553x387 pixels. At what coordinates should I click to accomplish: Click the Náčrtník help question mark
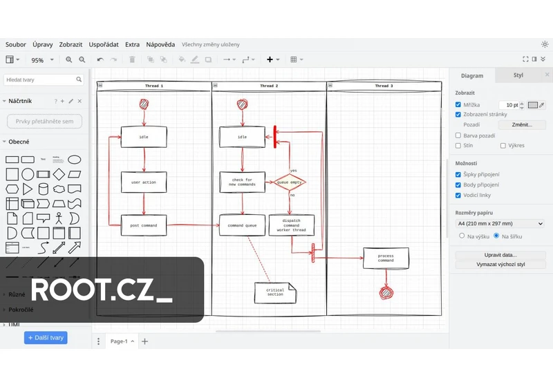coord(55,101)
